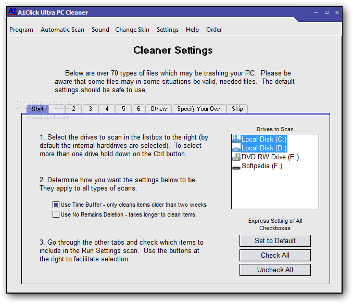
Task: Select Local Disk (D:) in drives list
Action: click(264, 148)
